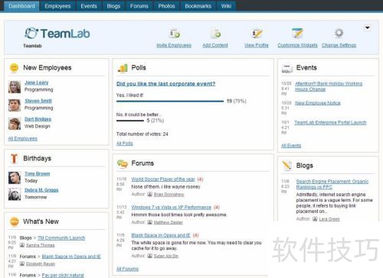This screenshot has width=383, height=278.
Task: Open Steven Smitt's name link
Action: point(38,101)
